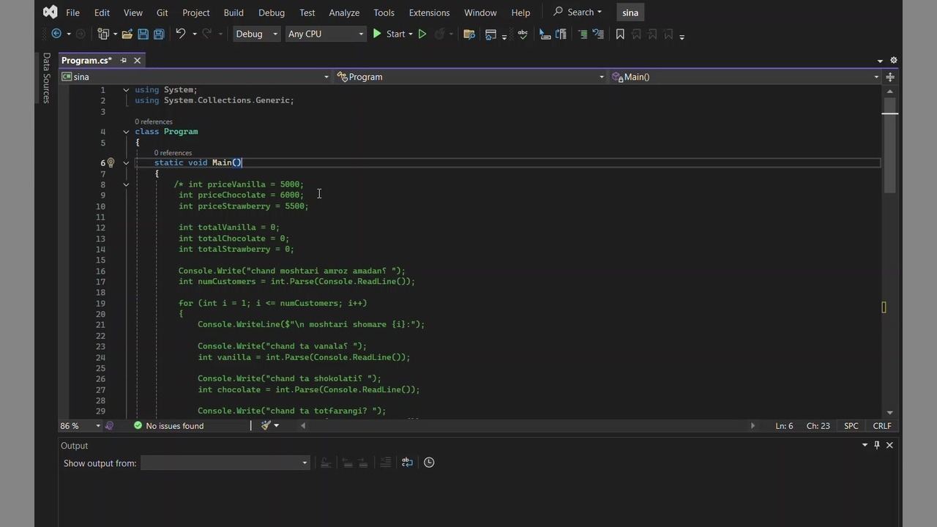This screenshot has width=937, height=527.
Task: Collapse the class Program code block
Action: [126, 132]
